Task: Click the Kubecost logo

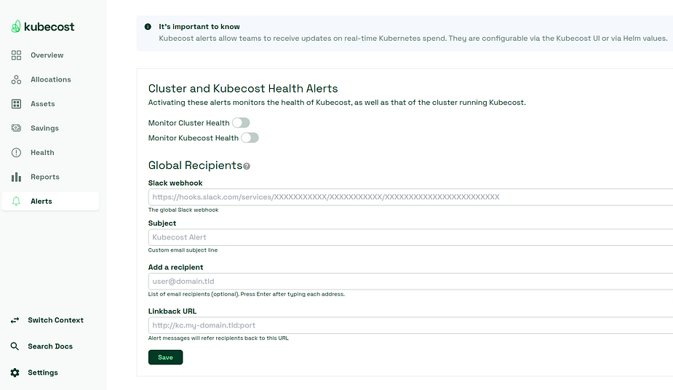Action: (42, 27)
